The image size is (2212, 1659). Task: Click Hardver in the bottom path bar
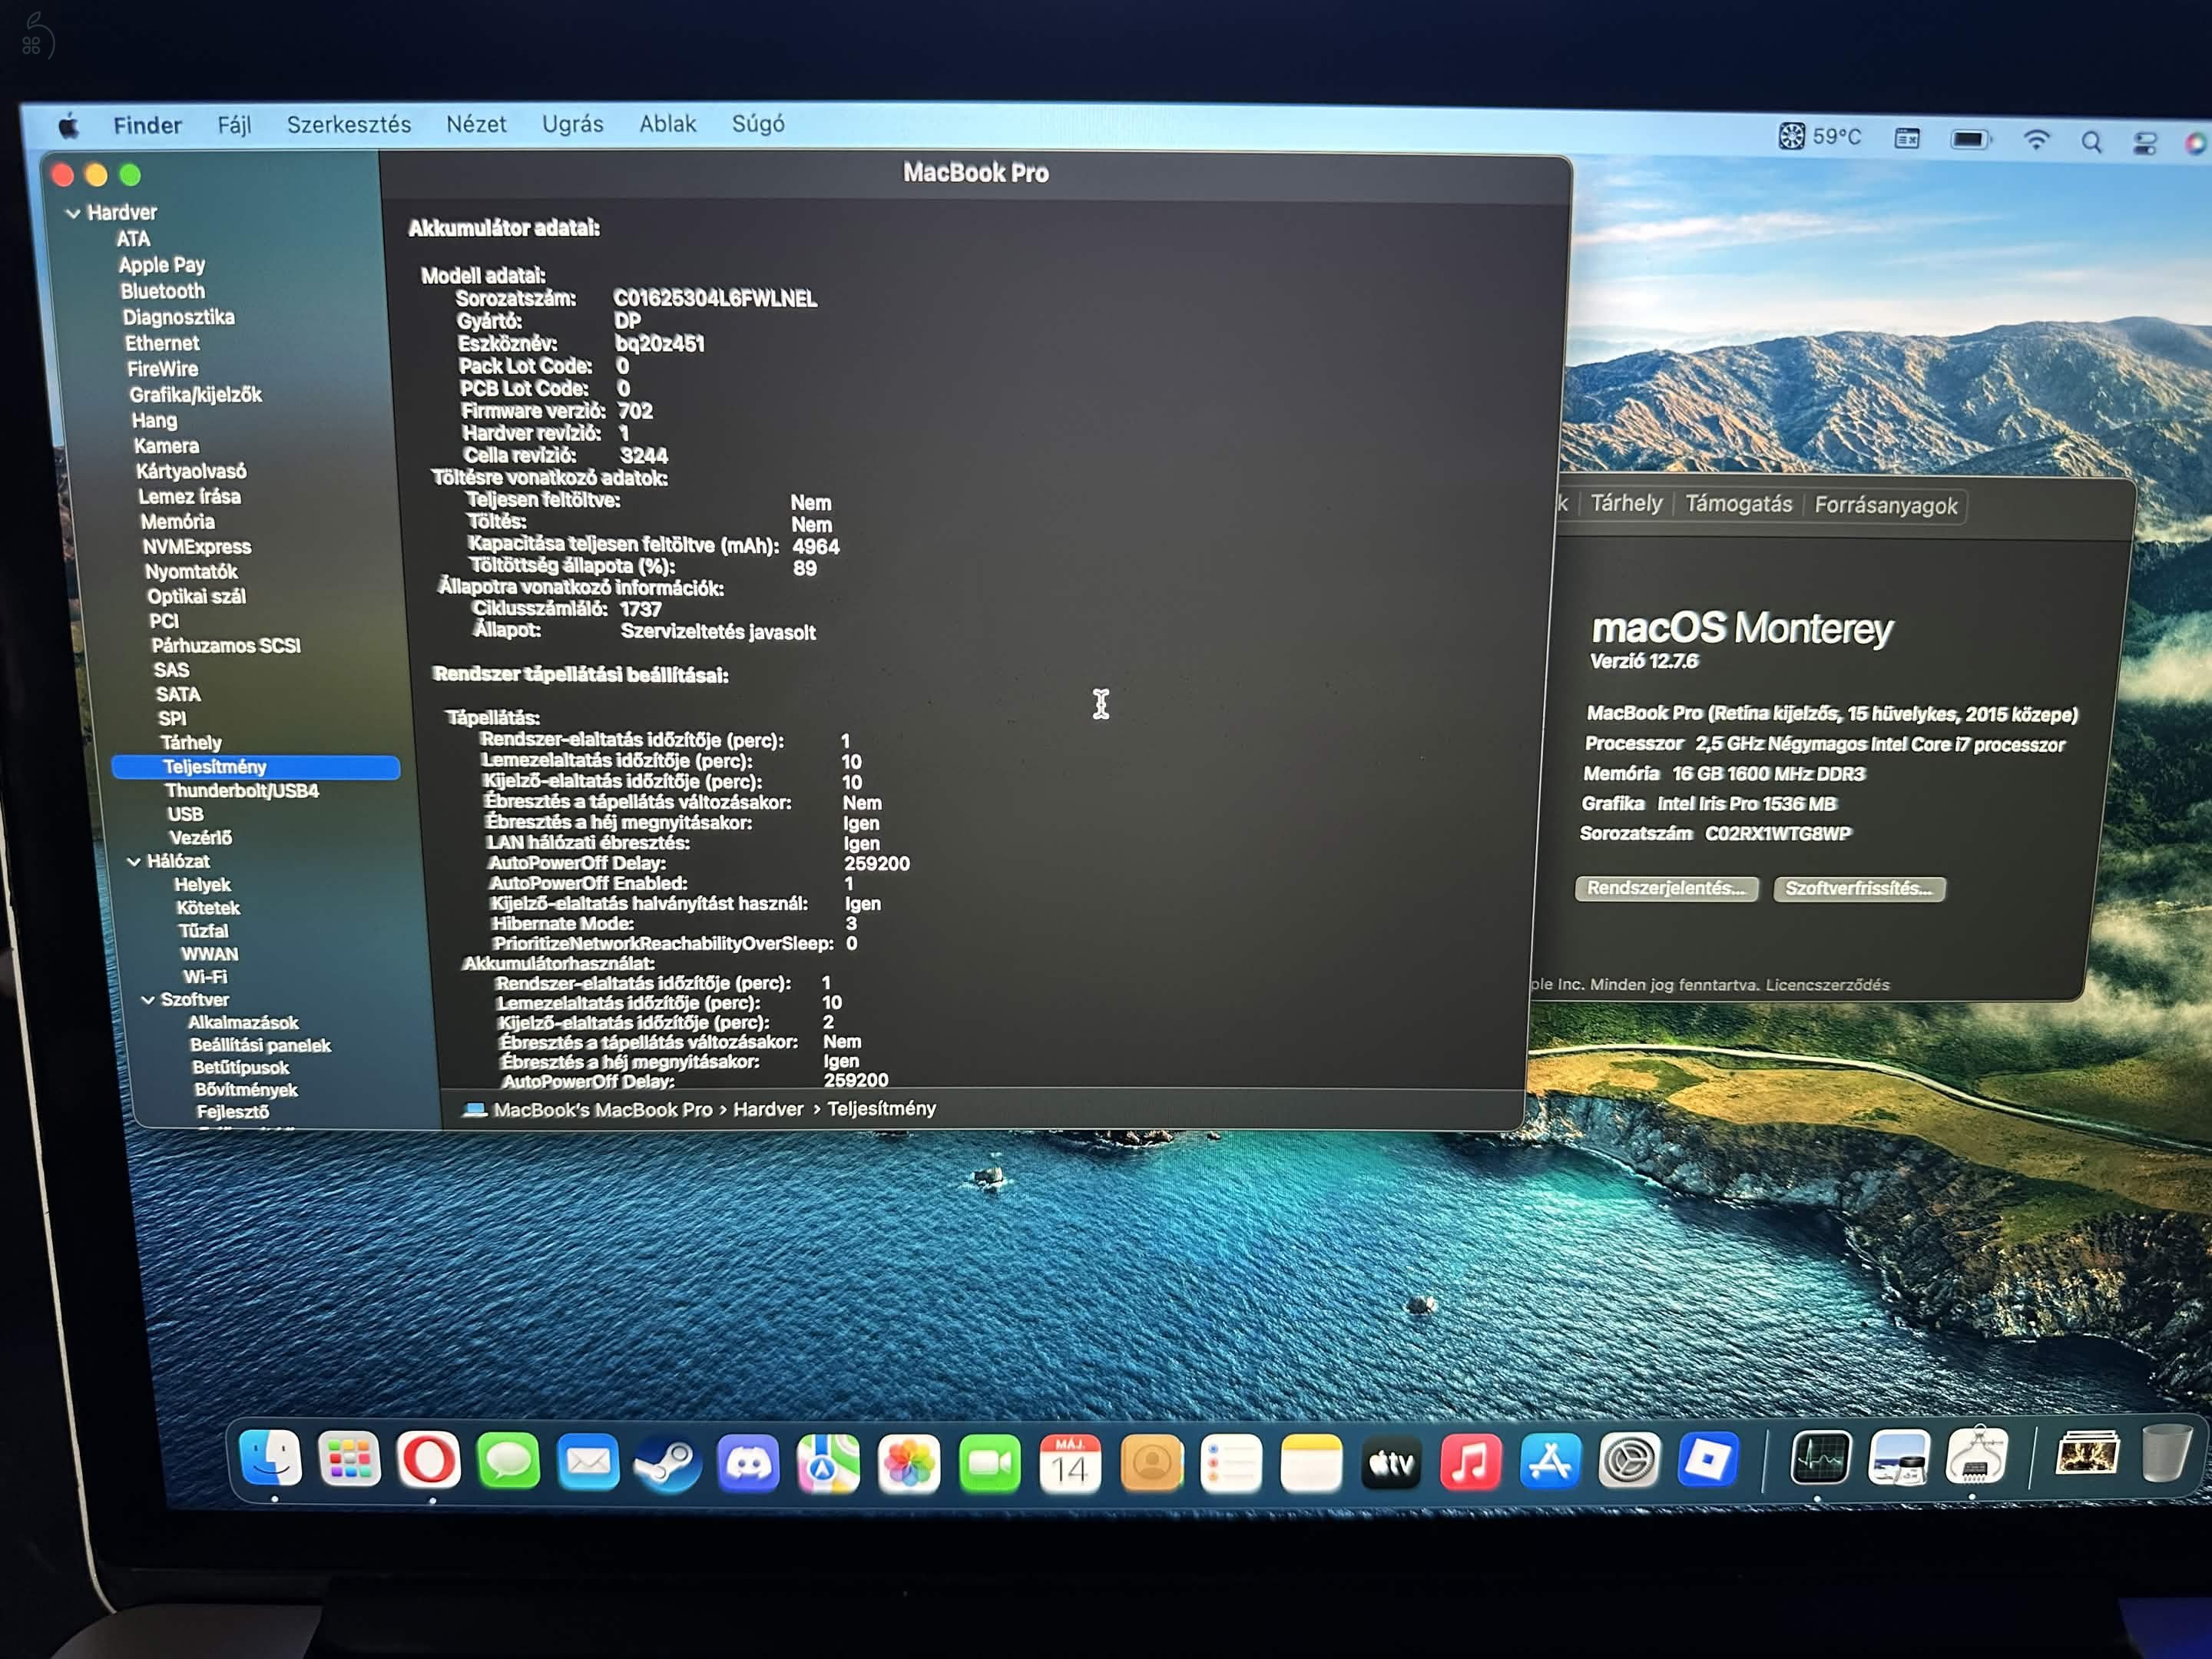pyautogui.click(x=768, y=1109)
